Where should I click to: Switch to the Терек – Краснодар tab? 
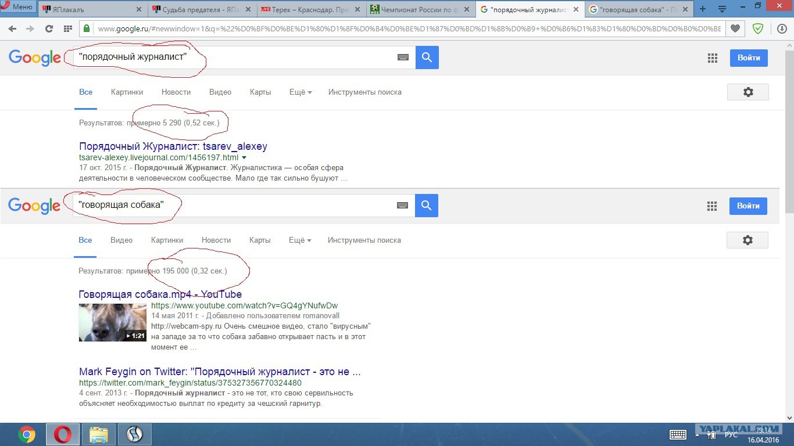[311, 9]
